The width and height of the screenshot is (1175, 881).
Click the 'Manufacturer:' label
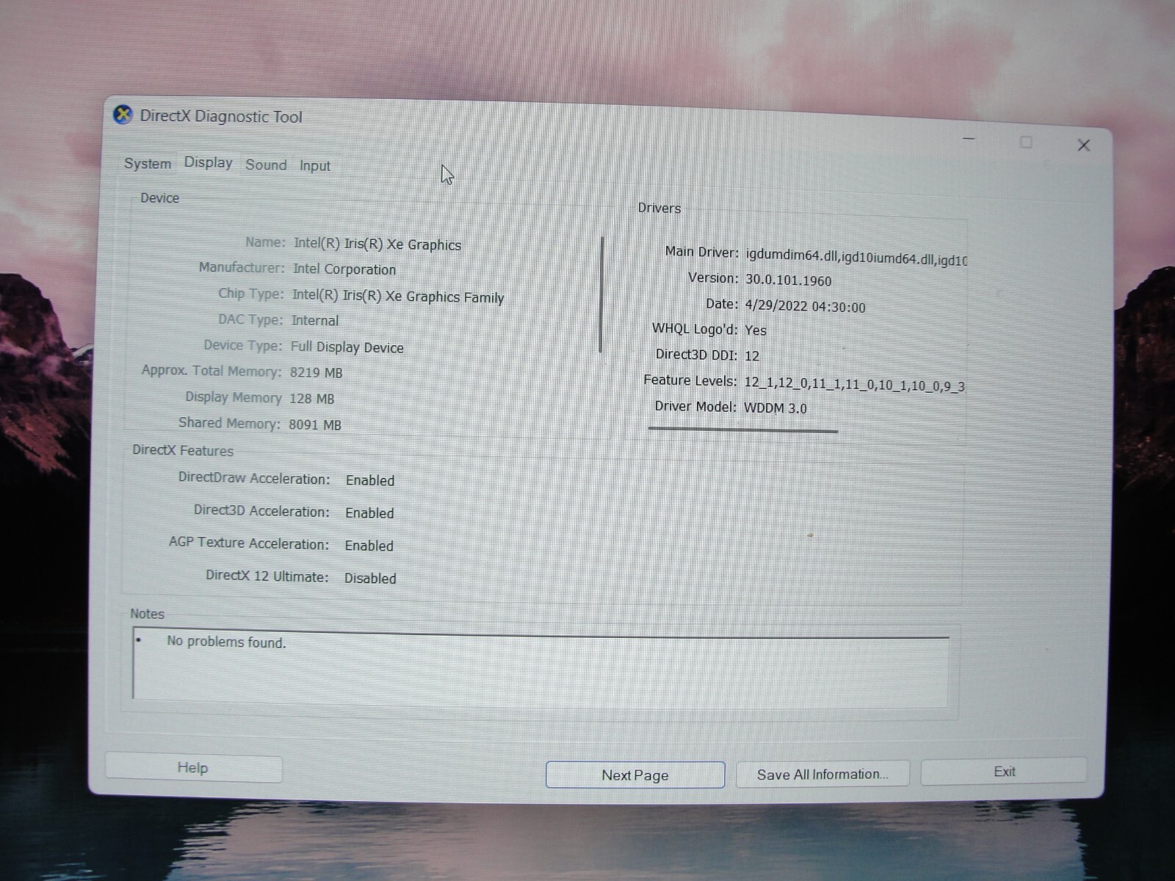[x=242, y=268]
